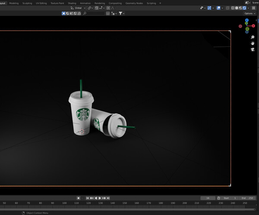Select the fifth outliner display mode icon
The height and width of the screenshot is (215, 259).
click(79, 13)
